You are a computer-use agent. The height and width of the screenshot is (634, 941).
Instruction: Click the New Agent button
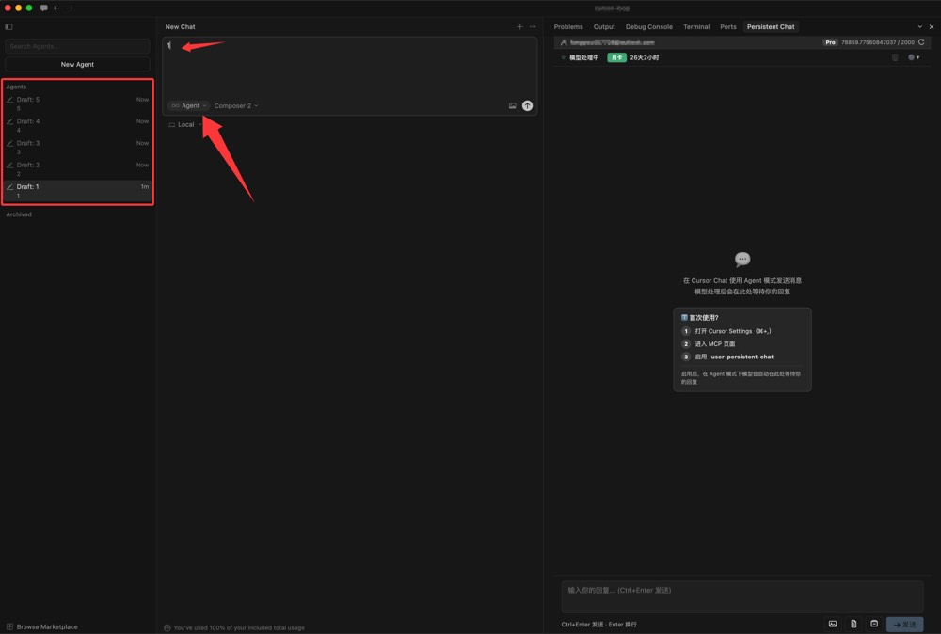(77, 65)
